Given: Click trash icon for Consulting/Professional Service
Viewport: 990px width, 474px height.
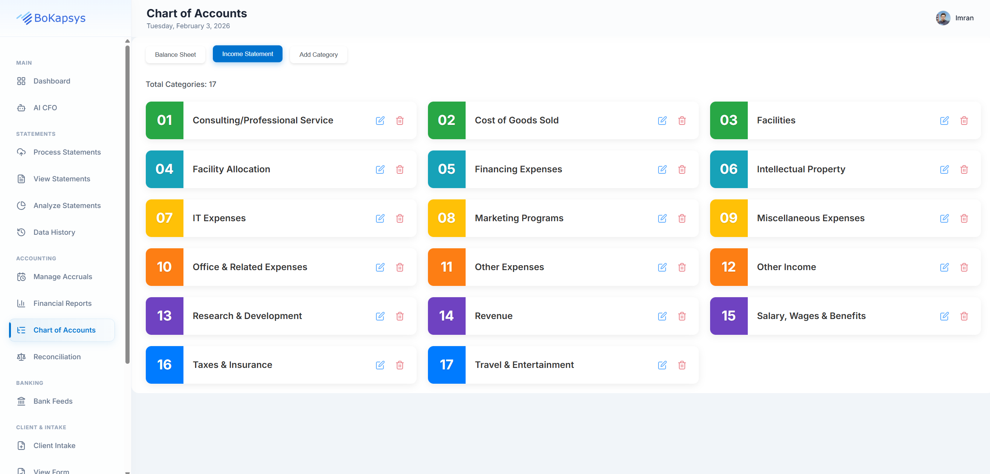Looking at the screenshot, I should point(400,120).
